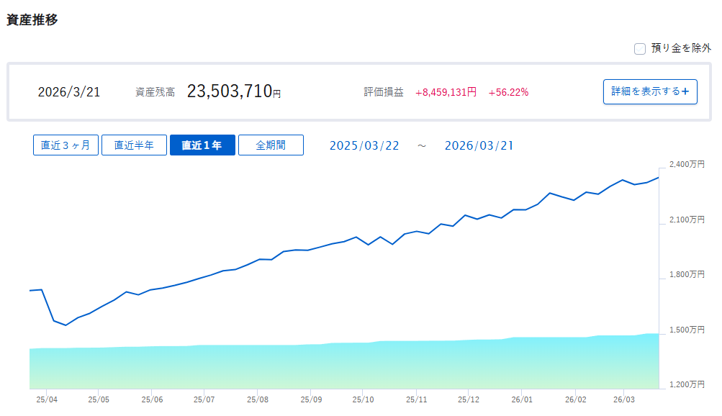
Task: Click the 資産推移 heading
Action: pyautogui.click(x=32, y=20)
